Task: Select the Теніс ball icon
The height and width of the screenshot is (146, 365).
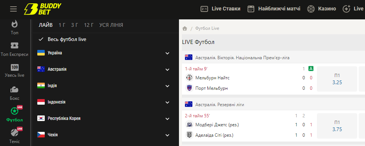Action: pyautogui.click(x=15, y=133)
